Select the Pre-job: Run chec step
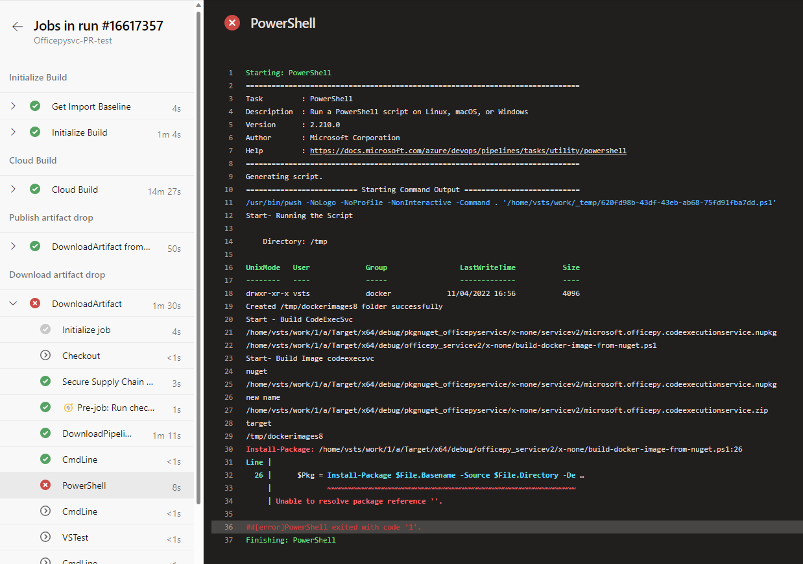Image resolution: width=803 pixels, height=564 pixels. coord(97,408)
